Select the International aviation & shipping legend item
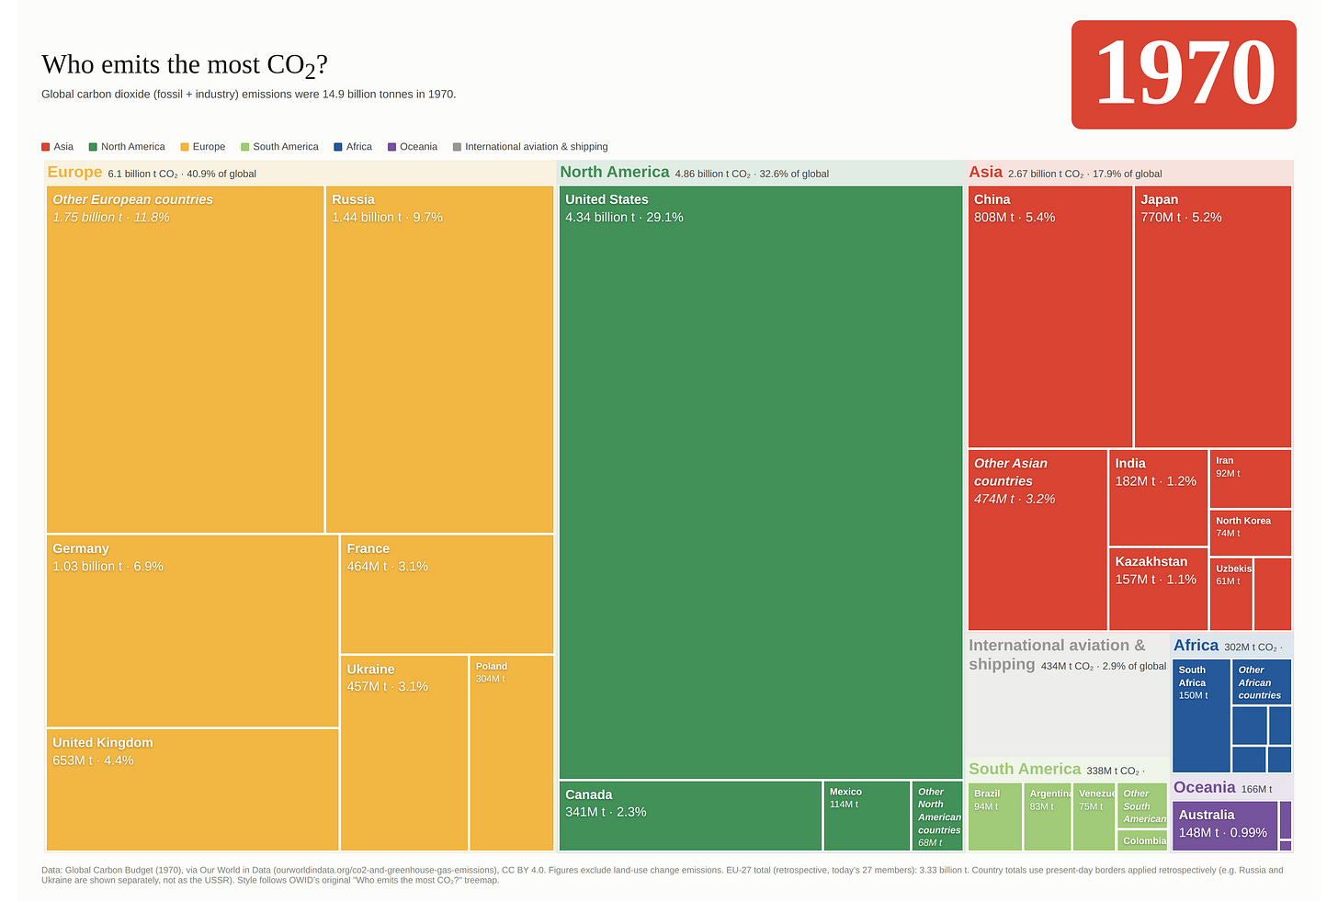 (530, 147)
